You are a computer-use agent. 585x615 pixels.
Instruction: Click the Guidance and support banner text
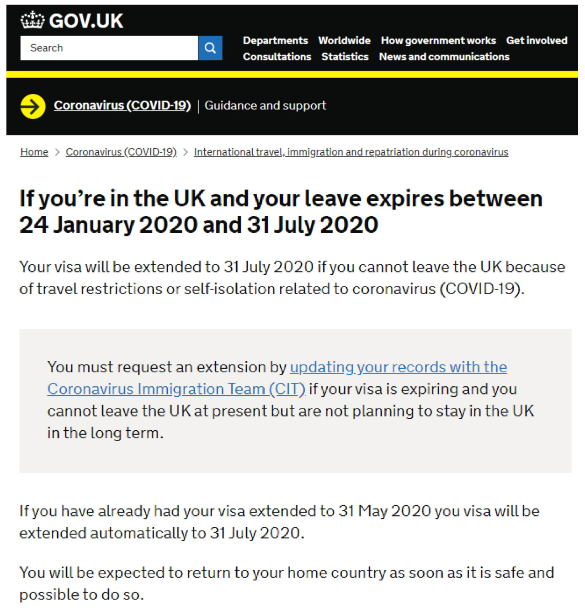[265, 106]
